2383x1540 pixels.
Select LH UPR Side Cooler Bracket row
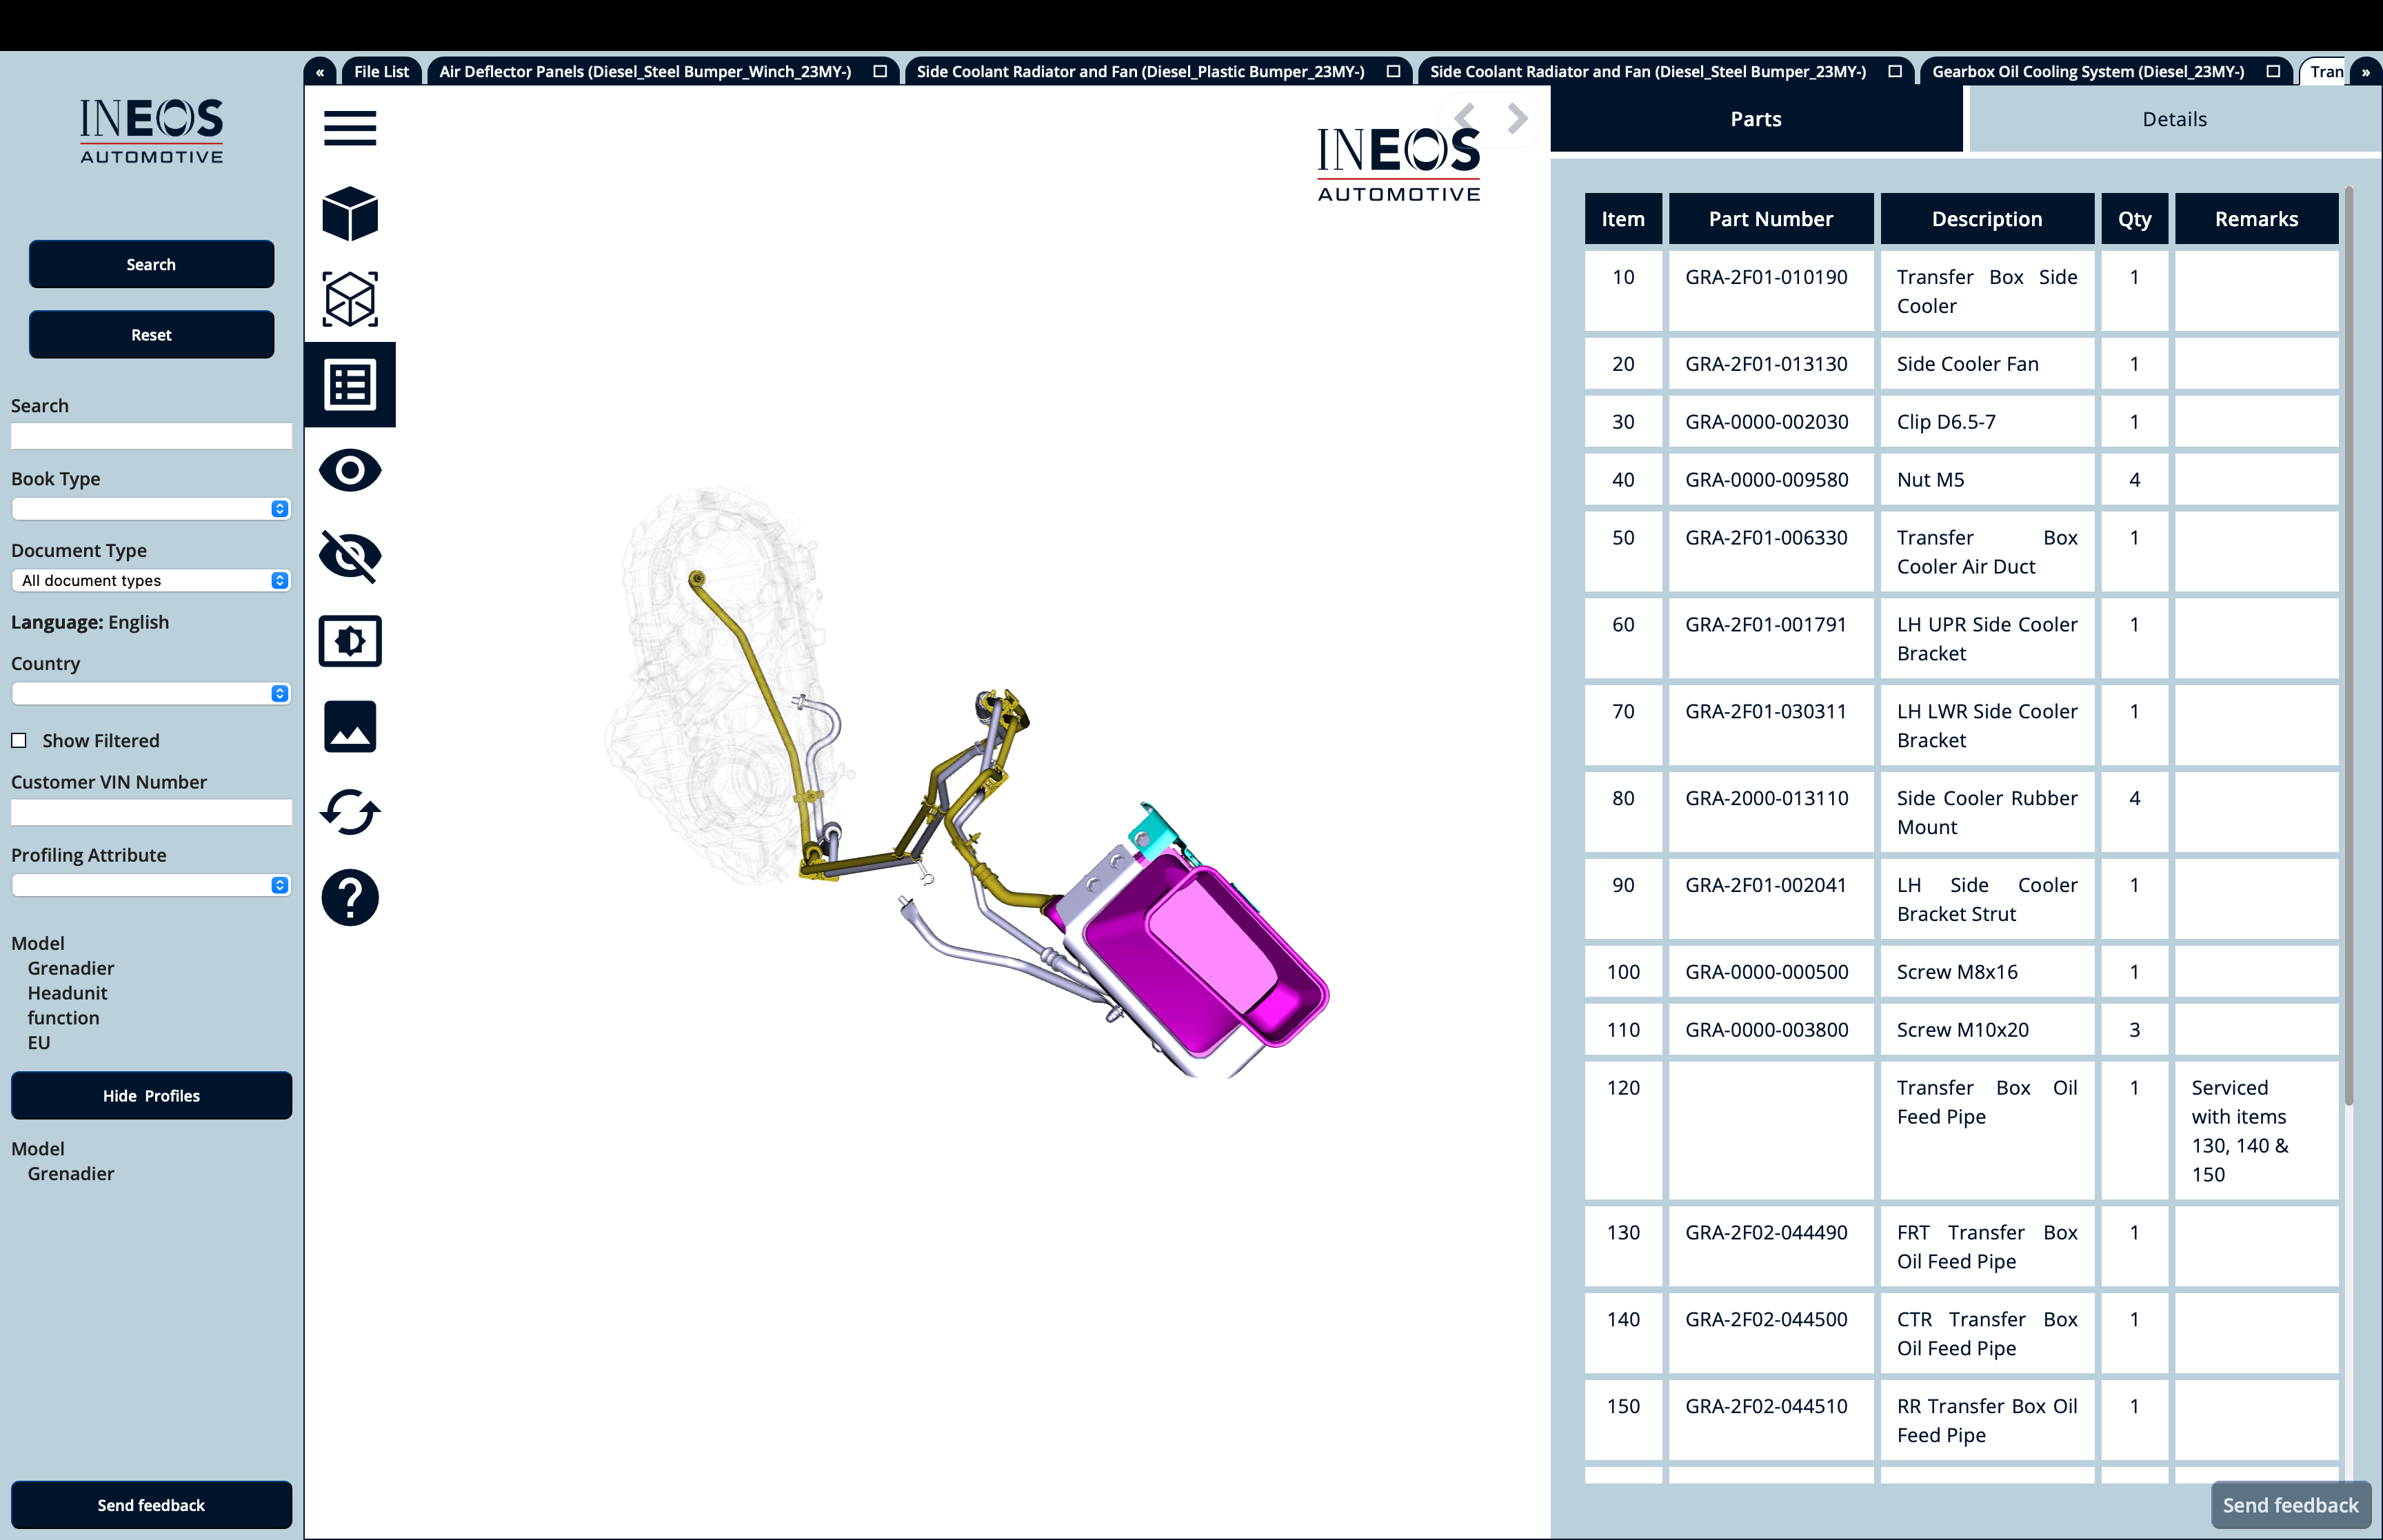pos(1961,639)
